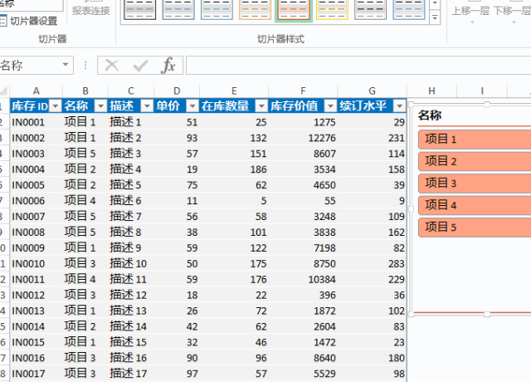
Task: Select slicer item 项目 1
Action: point(475,140)
